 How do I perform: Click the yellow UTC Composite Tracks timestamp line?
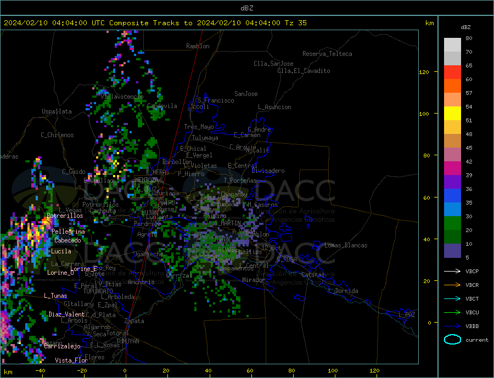click(x=155, y=23)
